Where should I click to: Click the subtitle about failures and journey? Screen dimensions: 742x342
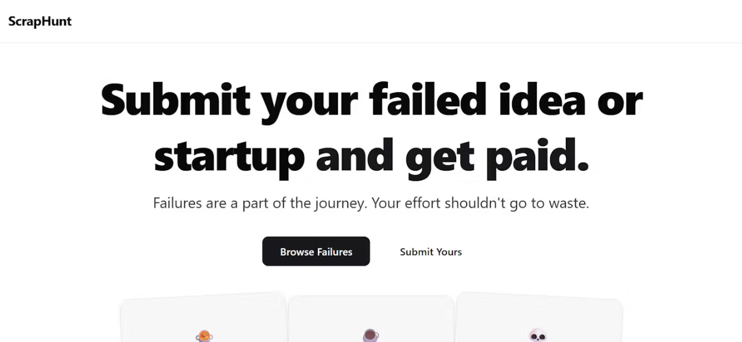[x=371, y=203]
